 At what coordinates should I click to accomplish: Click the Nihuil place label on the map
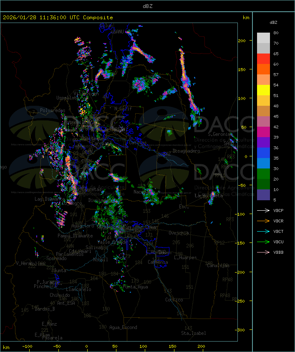101,260
